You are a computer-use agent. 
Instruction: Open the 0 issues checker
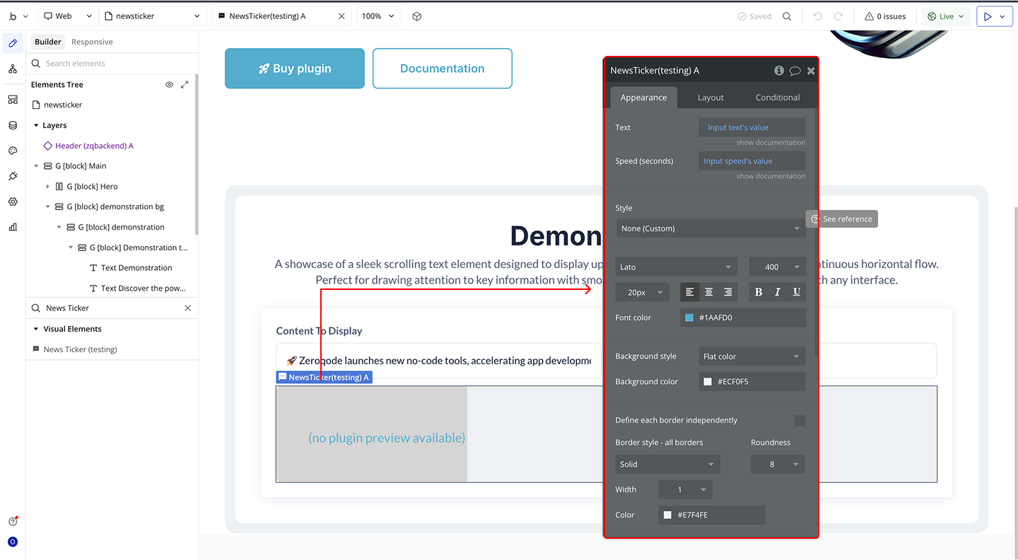point(885,16)
